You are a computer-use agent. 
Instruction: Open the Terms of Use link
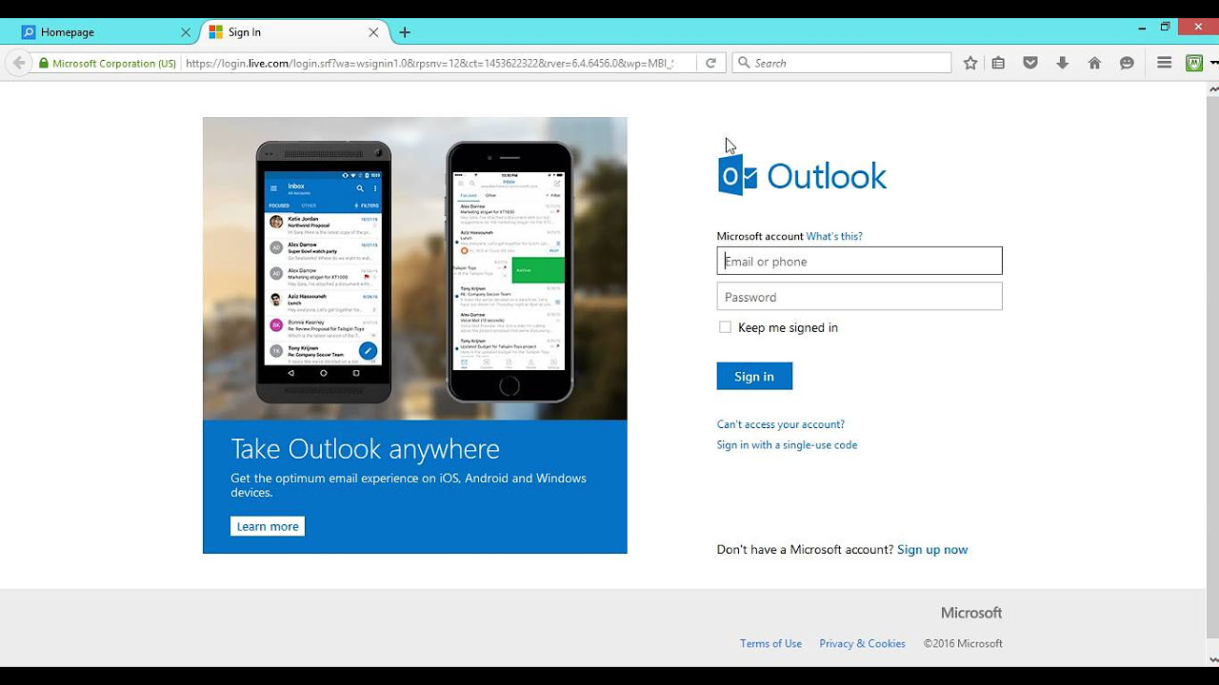tap(770, 643)
